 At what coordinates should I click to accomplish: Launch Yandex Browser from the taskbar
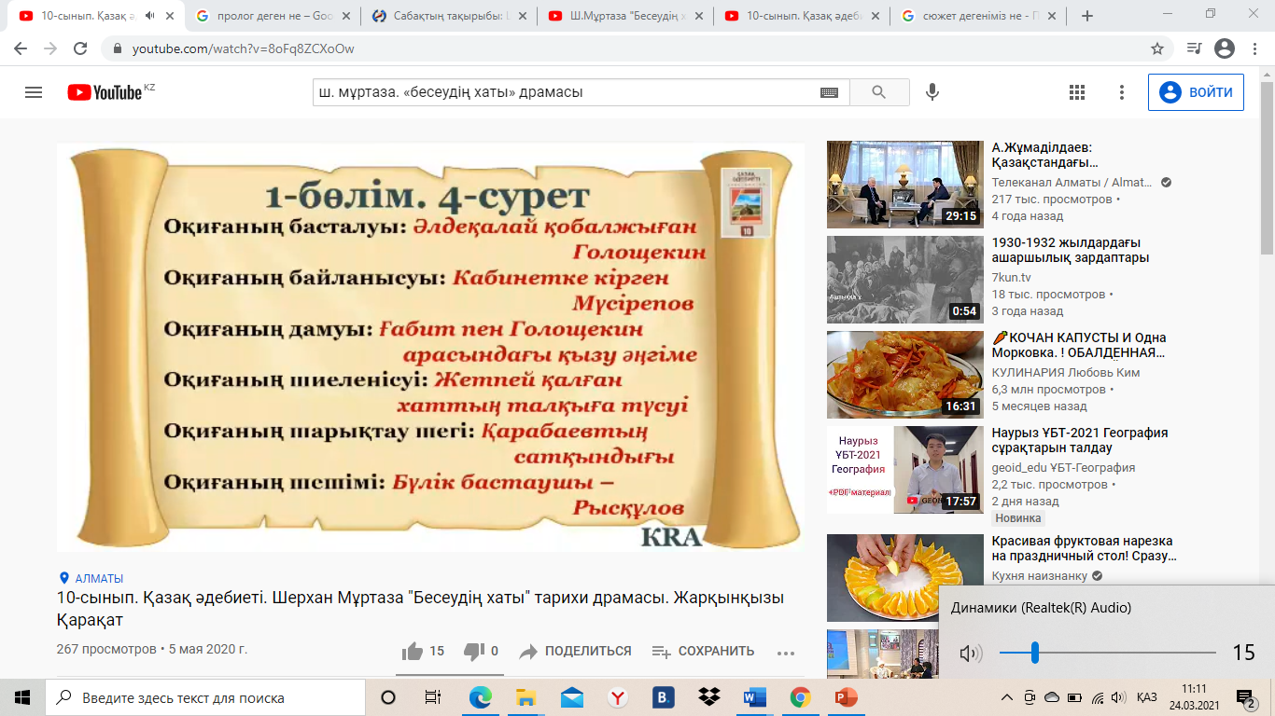click(x=618, y=697)
